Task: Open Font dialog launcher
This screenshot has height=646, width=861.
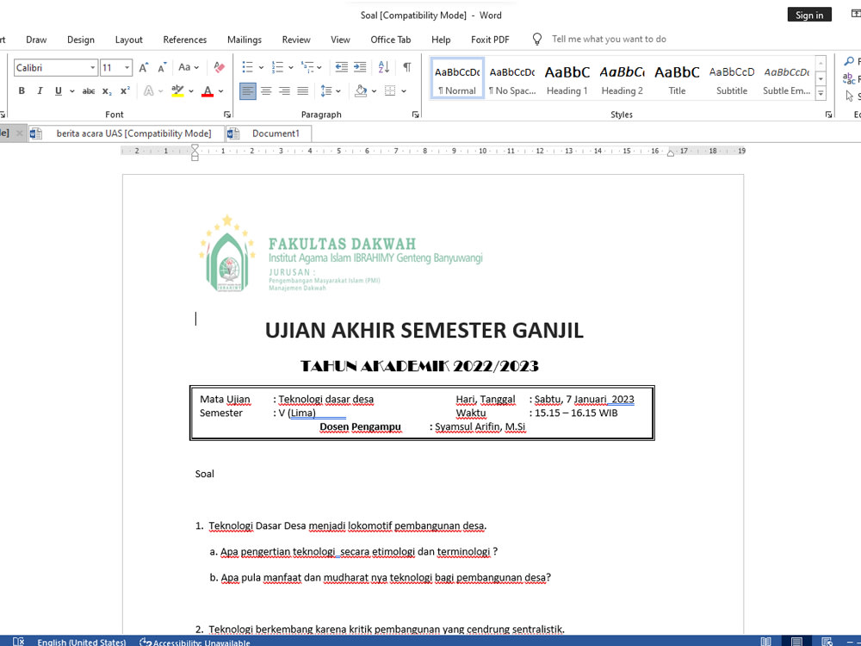Action: pyautogui.click(x=226, y=115)
